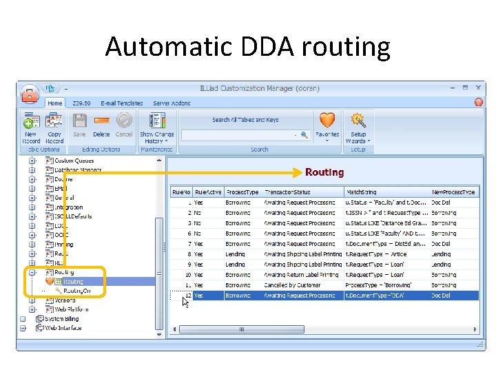Switch to the Z39.50 tab
The width and height of the screenshot is (496, 372).
click(81, 103)
